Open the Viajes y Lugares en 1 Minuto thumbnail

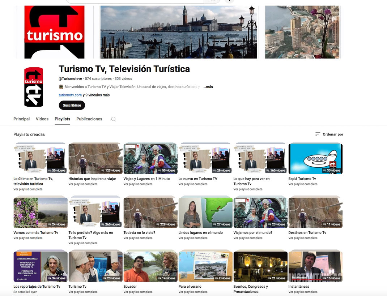click(150, 158)
